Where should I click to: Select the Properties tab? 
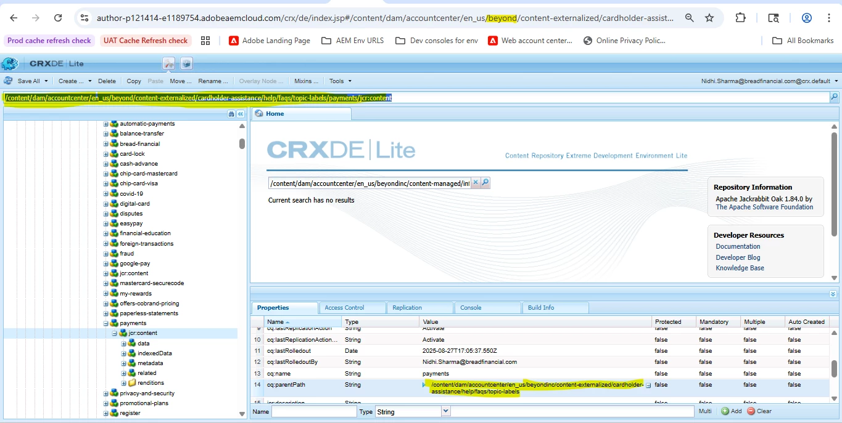point(284,308)
